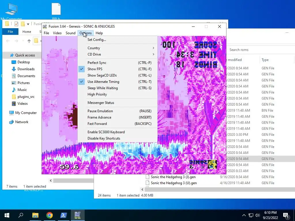295x221 pixels.
Task: Go forward using Explorer forward arrow
Action: (16, 41)
